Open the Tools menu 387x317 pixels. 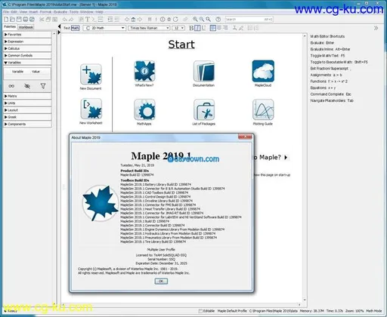coord(74,12)
